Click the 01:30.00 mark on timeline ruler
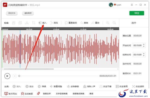The height and width of the screenshot is (98, 150). [83, 29]
